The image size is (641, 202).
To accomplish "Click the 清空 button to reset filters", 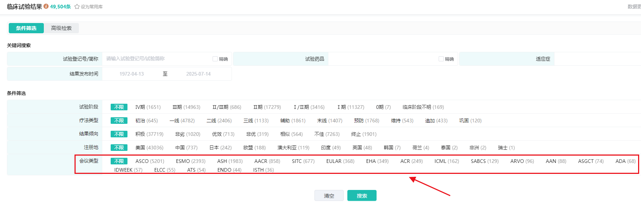I will click(329, 196).
